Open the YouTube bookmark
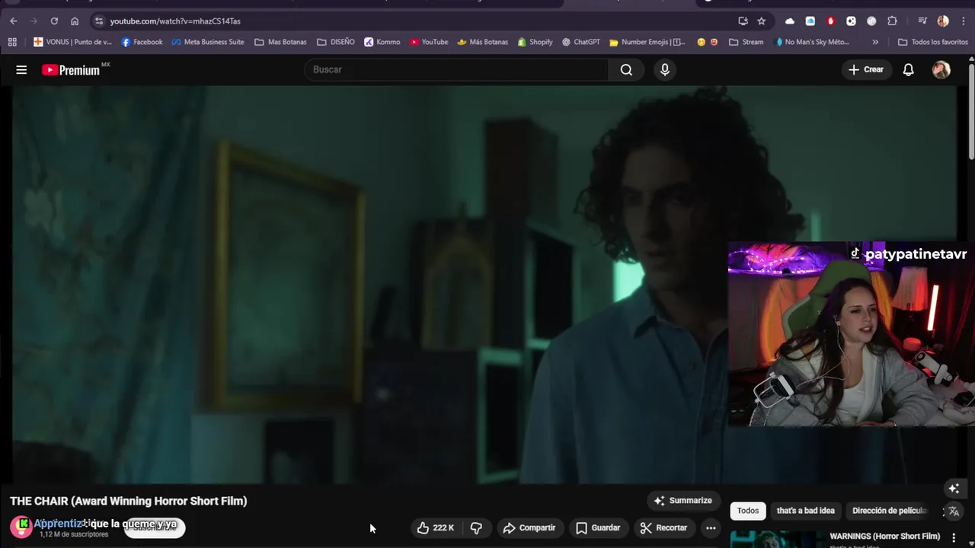This screenshot has height=548, width=975. [429, 42]
